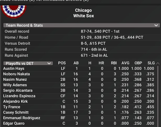Sort the table by the AB column
This screenshot has width=161, height=127.
[x=76, y=63]
